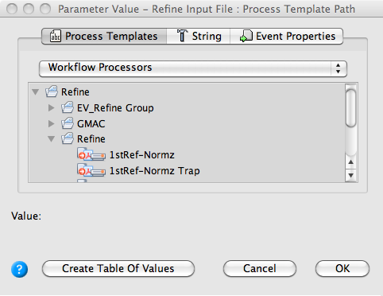The height and width of the screenshot is (296, 383).
Task: Click the 1stRef-Normz process template icon
Action: (91, 154)
